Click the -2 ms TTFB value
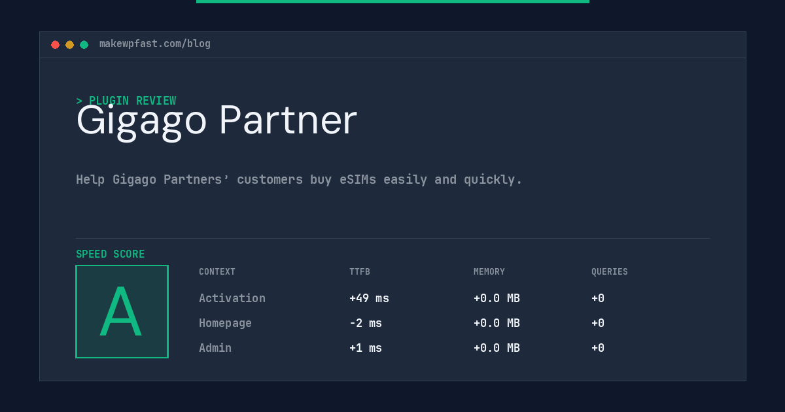Viewport: 785px width, 412px height. tap(366, 323)
